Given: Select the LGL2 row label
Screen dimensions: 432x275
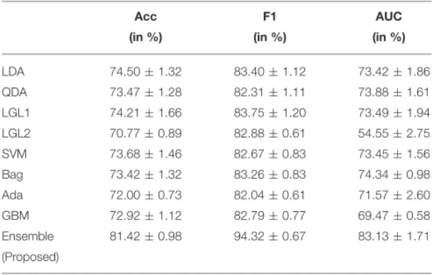Looking at the screenshot, I should coord(16,134).
